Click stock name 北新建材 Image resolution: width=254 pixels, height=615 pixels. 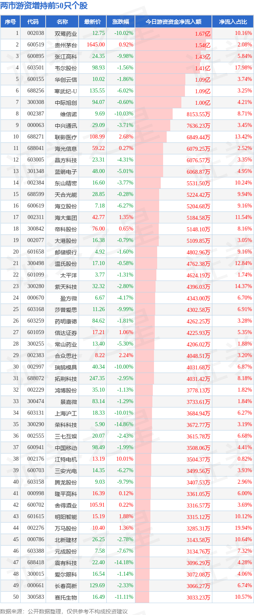(66, 540)
